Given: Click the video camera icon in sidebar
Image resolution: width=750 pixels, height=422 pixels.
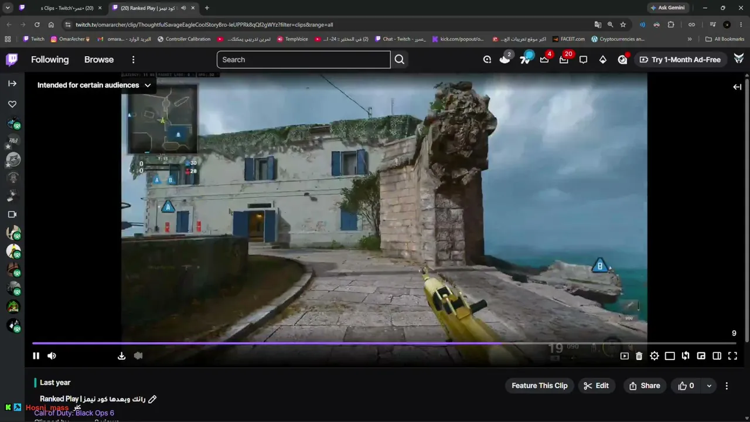Looking at the screenshot, I should pyautogui.click(x=12, y=215).
